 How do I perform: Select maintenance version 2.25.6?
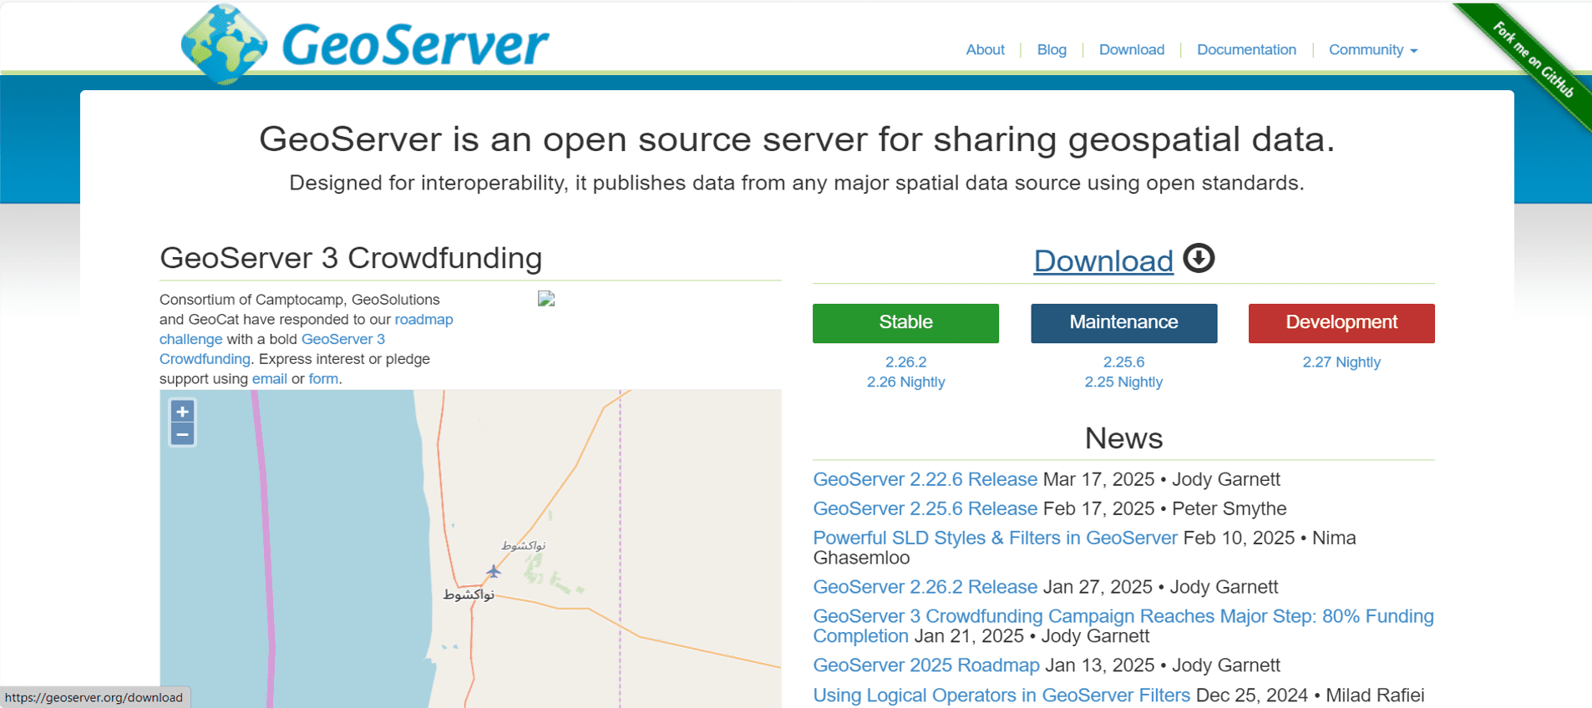click(x=1123, y=362)
